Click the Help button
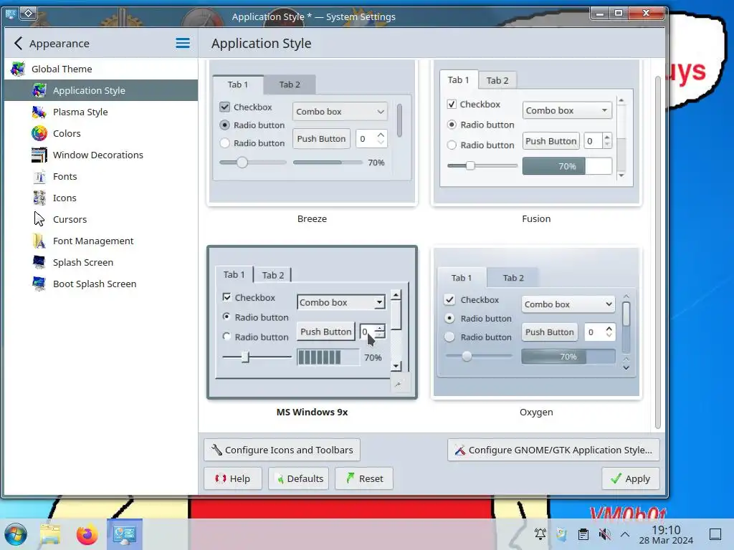 tap(233, 478)
